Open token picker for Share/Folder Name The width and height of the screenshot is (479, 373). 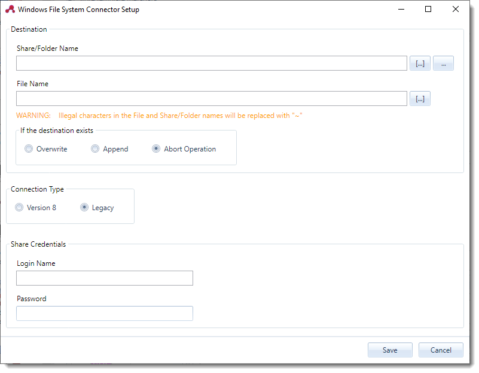tap(420, 63)
